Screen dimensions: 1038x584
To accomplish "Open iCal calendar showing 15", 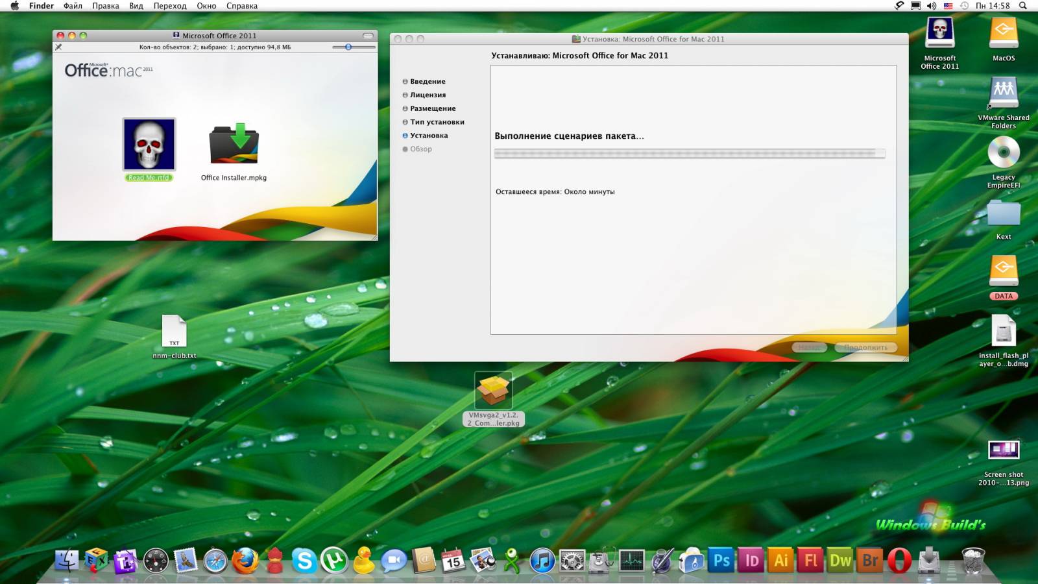I will [453, 561].
